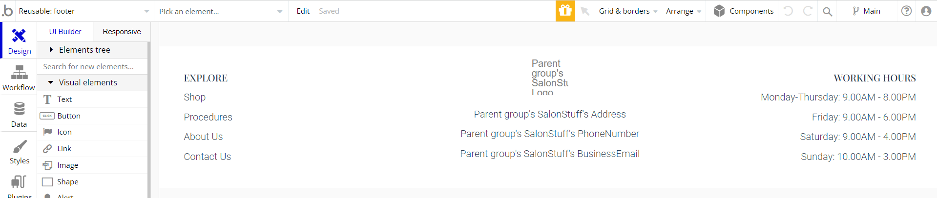Open the Data tab icon
Viewport: 937px width, 198px height.
[x=19, y=109]
